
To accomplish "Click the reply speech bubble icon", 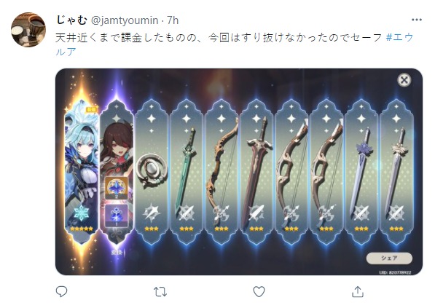I will [62, 291].
